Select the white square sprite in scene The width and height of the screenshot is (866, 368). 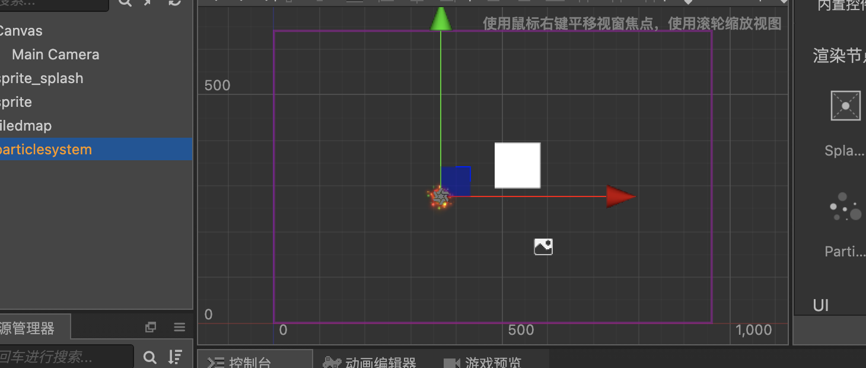pyautogui.click(x=518, y=166)
